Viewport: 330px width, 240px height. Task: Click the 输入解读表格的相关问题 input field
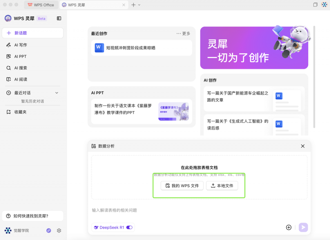click(x=199, y=210)
